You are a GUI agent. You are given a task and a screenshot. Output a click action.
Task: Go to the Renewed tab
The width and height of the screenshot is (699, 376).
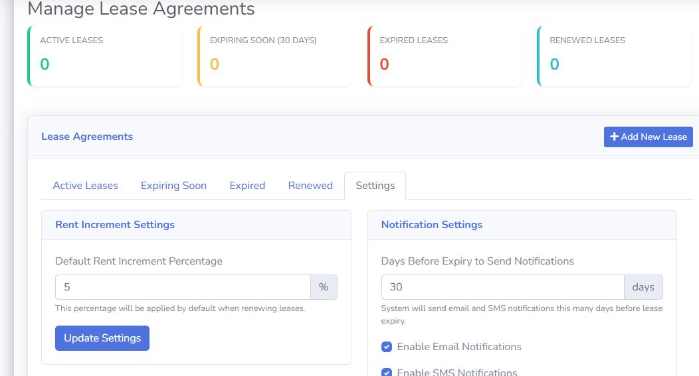[310, 186]
